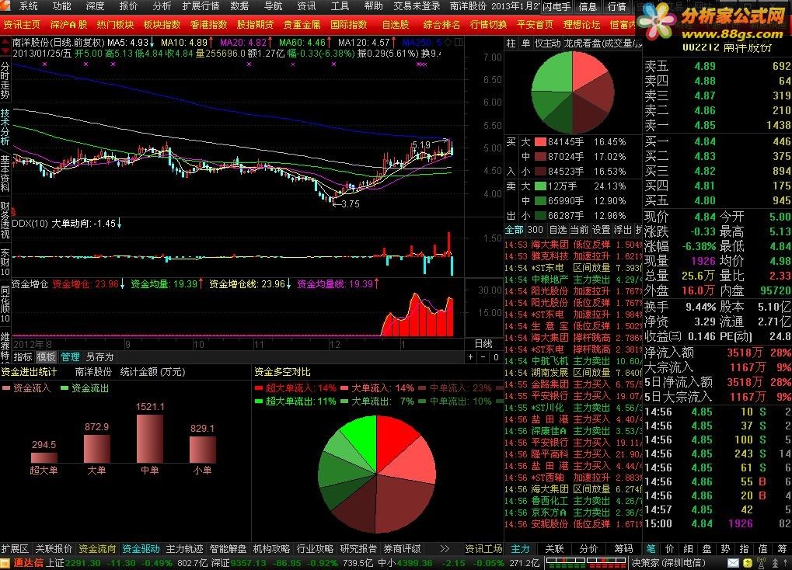Open 资讯主页 in the red toolbar

point(22,24)
